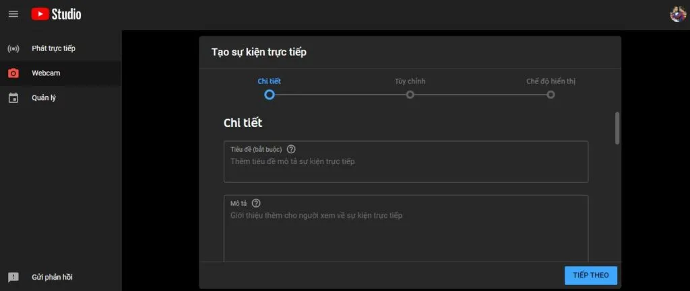This screenshot has height=291, width=690.
Task: Click the dialog's vertical scrollbar
Action: pos(617,128)
